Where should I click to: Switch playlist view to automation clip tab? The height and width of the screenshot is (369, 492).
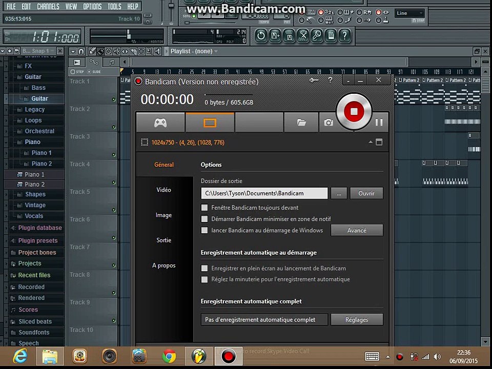click(x=94, y=62)
